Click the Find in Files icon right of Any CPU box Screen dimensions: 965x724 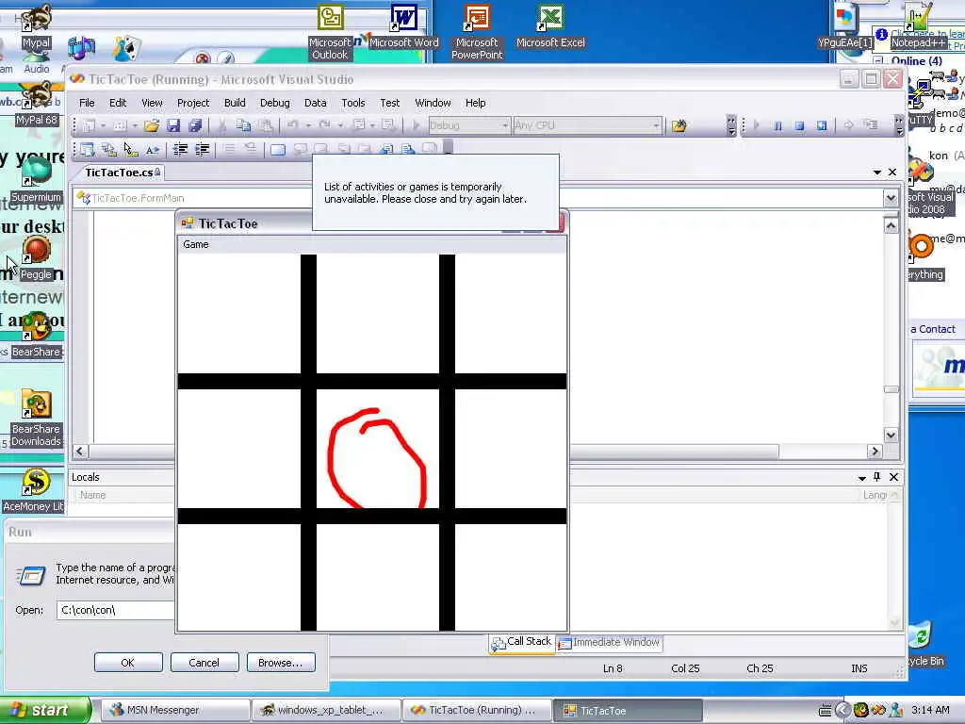(x=679, y=125)
